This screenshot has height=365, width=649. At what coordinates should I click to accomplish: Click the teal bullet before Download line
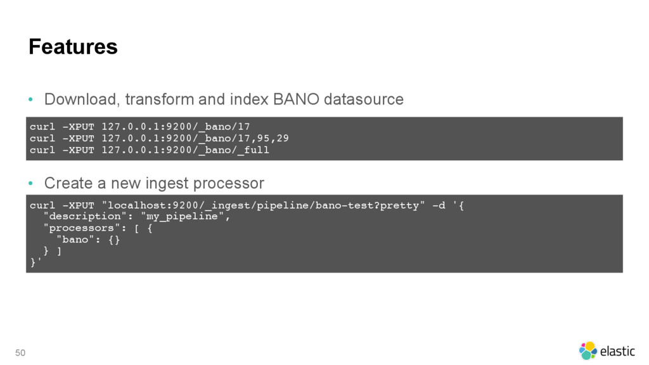[x=30, y=99]
